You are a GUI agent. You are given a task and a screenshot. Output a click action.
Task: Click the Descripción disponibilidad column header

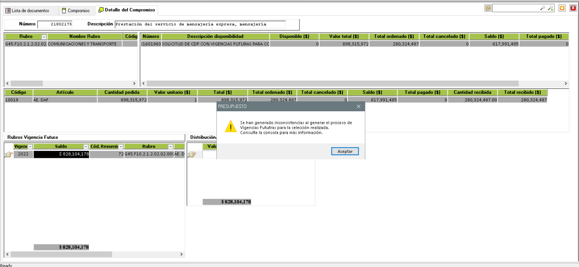pyautogui.click(x=215, y=36)
